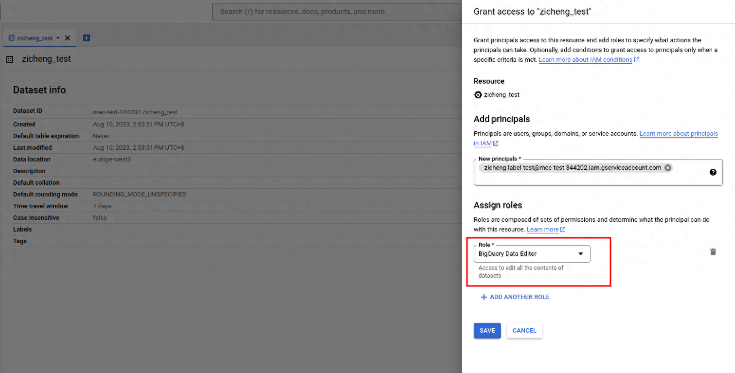Click the Case insensitive value false

(x=100, y=218)
